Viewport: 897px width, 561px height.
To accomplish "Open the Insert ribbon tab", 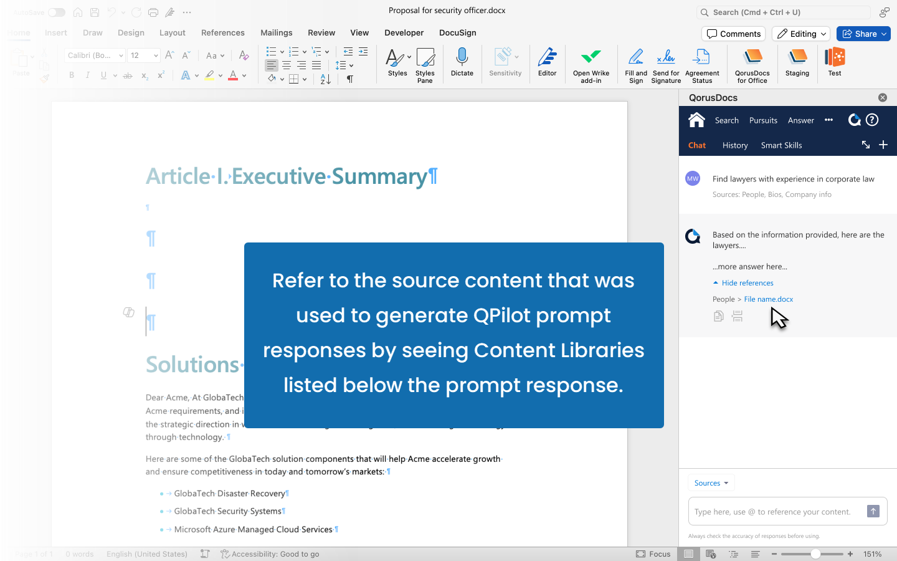I will point(56,32).
